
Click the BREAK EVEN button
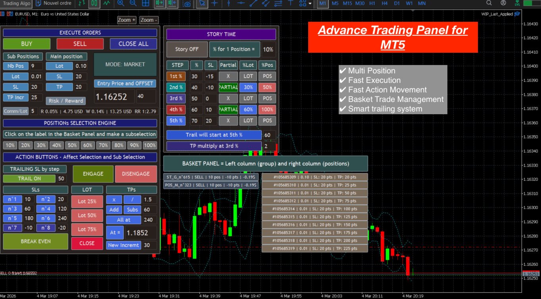[x=35, y=241]
